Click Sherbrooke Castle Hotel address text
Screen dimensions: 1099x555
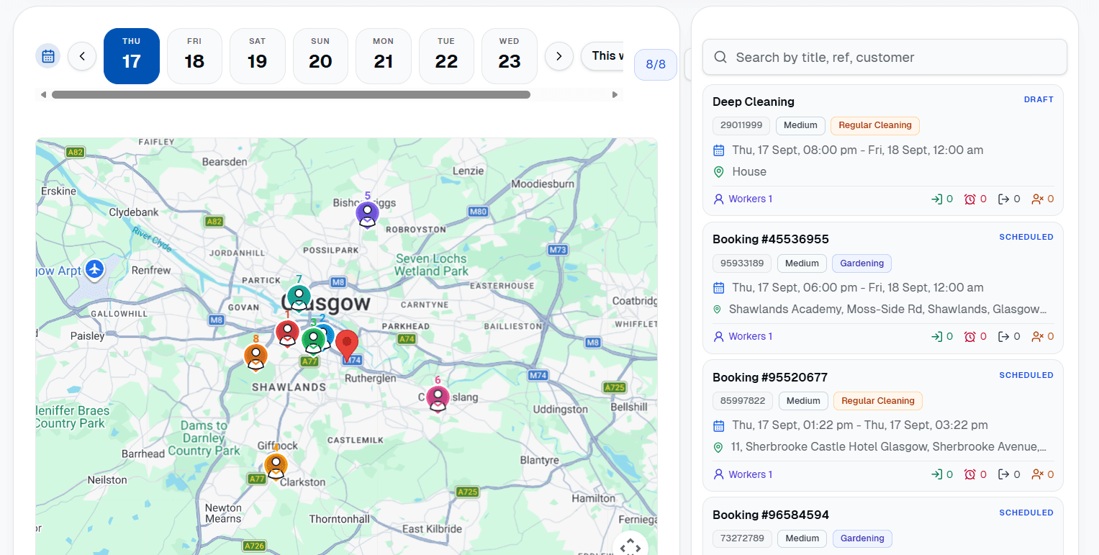[x=889, y=447]
